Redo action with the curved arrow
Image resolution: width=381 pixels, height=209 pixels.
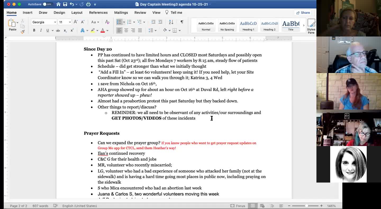click(81, 4)
